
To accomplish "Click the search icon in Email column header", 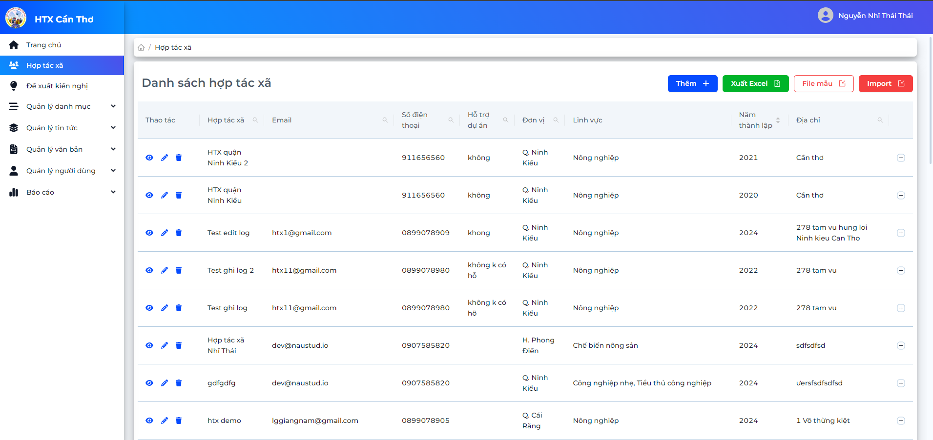I will point(385,120).
